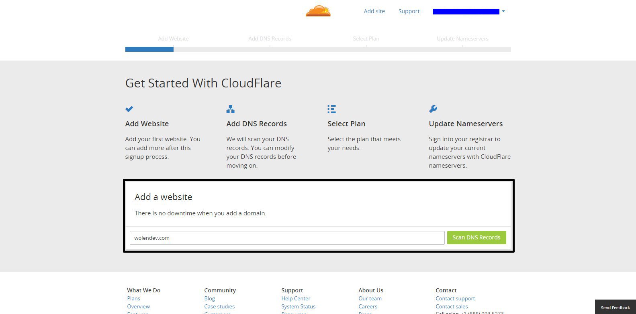
Task: Click the Select Plan list icon
Action: (331, 109)
